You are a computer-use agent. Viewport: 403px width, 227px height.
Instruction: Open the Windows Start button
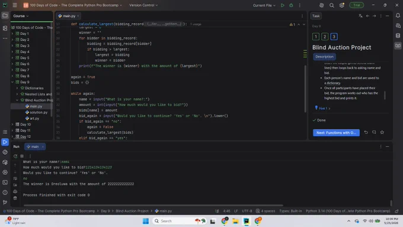coord(145,221)
